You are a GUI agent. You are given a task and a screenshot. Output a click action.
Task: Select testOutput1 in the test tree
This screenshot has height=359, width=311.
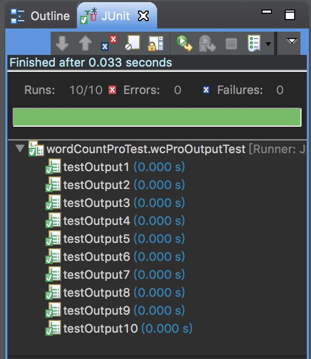[x=124, y=167]
